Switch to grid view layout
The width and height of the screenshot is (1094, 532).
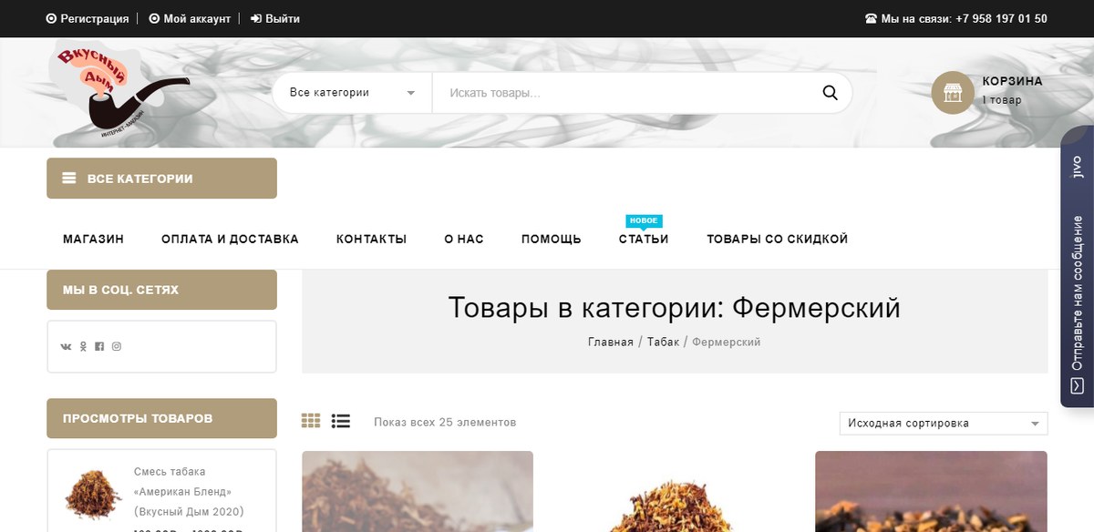point(311,421)
